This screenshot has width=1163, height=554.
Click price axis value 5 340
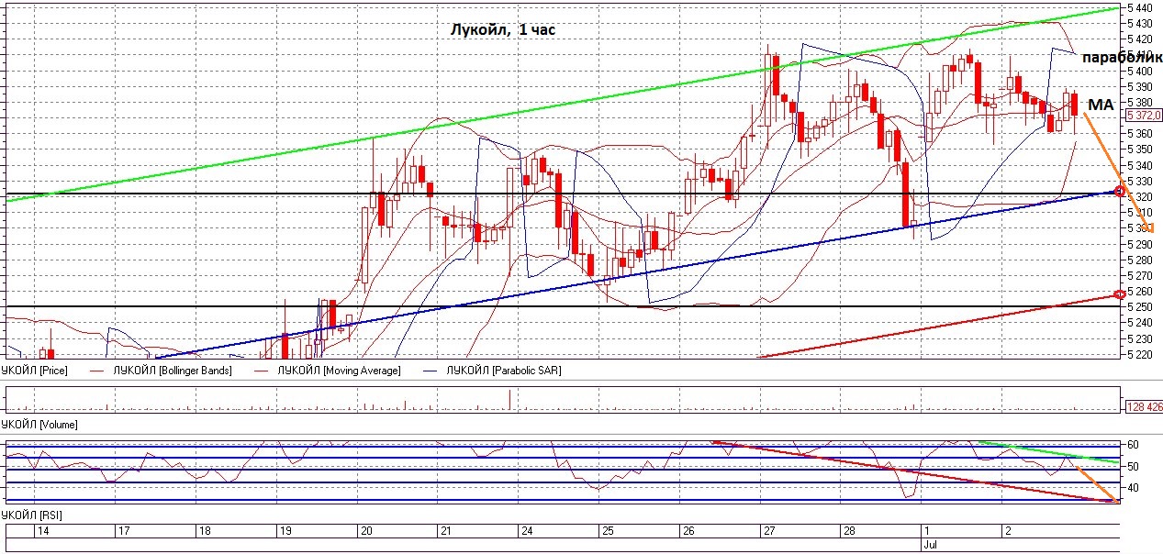click(x=1140, y=165)
